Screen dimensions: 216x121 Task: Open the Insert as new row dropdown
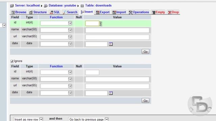28,119
